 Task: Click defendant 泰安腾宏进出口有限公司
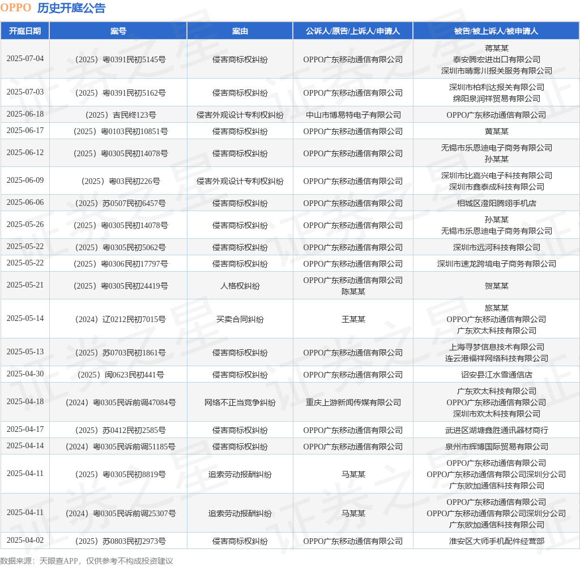[x=496, y=59]
